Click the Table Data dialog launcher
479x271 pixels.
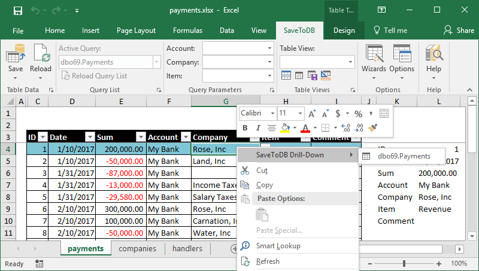point(51,90)
